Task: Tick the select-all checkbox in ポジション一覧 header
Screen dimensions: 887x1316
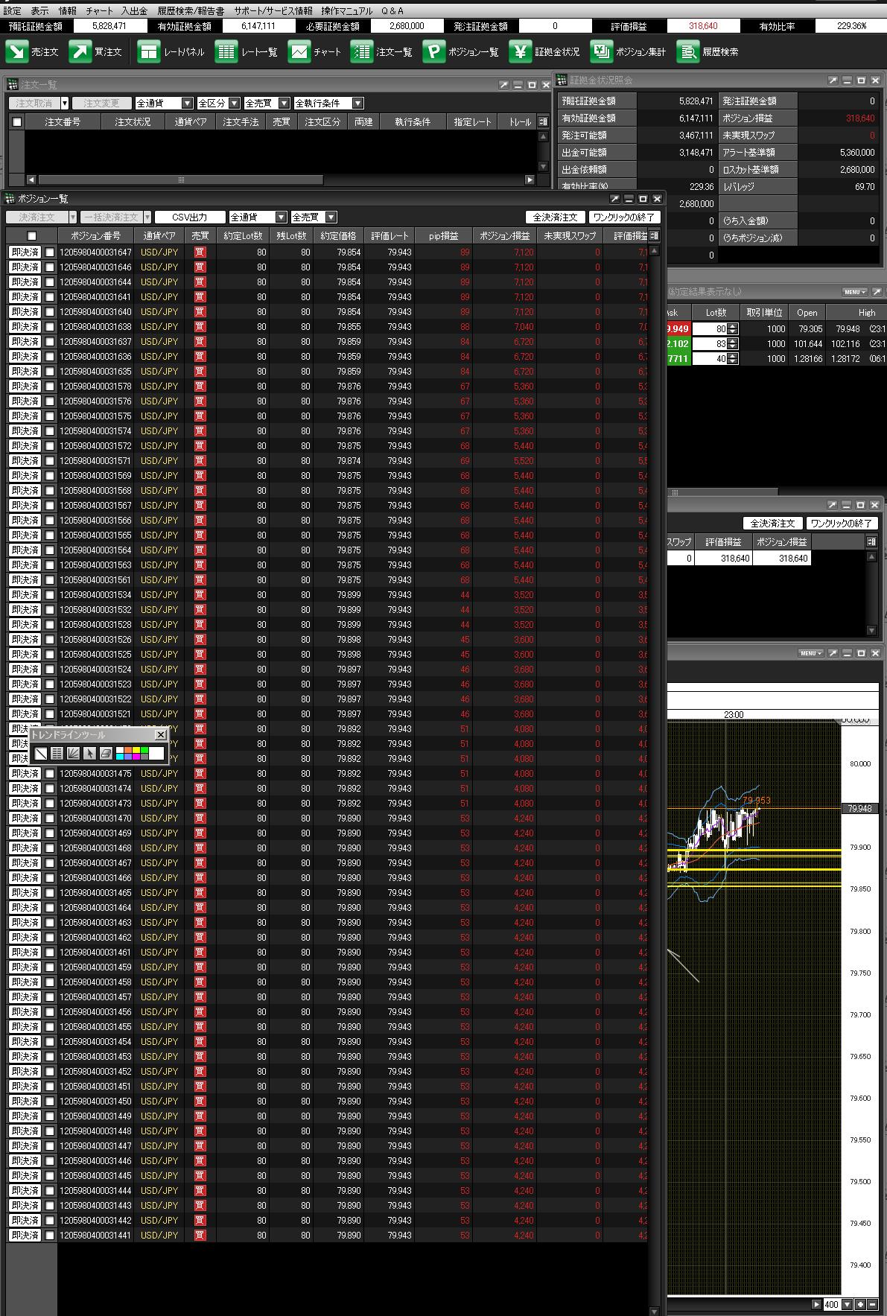Action: (31, 236)
